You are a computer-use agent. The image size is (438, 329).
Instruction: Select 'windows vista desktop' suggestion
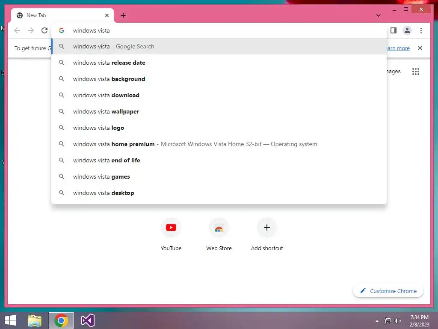pos(219,193)
